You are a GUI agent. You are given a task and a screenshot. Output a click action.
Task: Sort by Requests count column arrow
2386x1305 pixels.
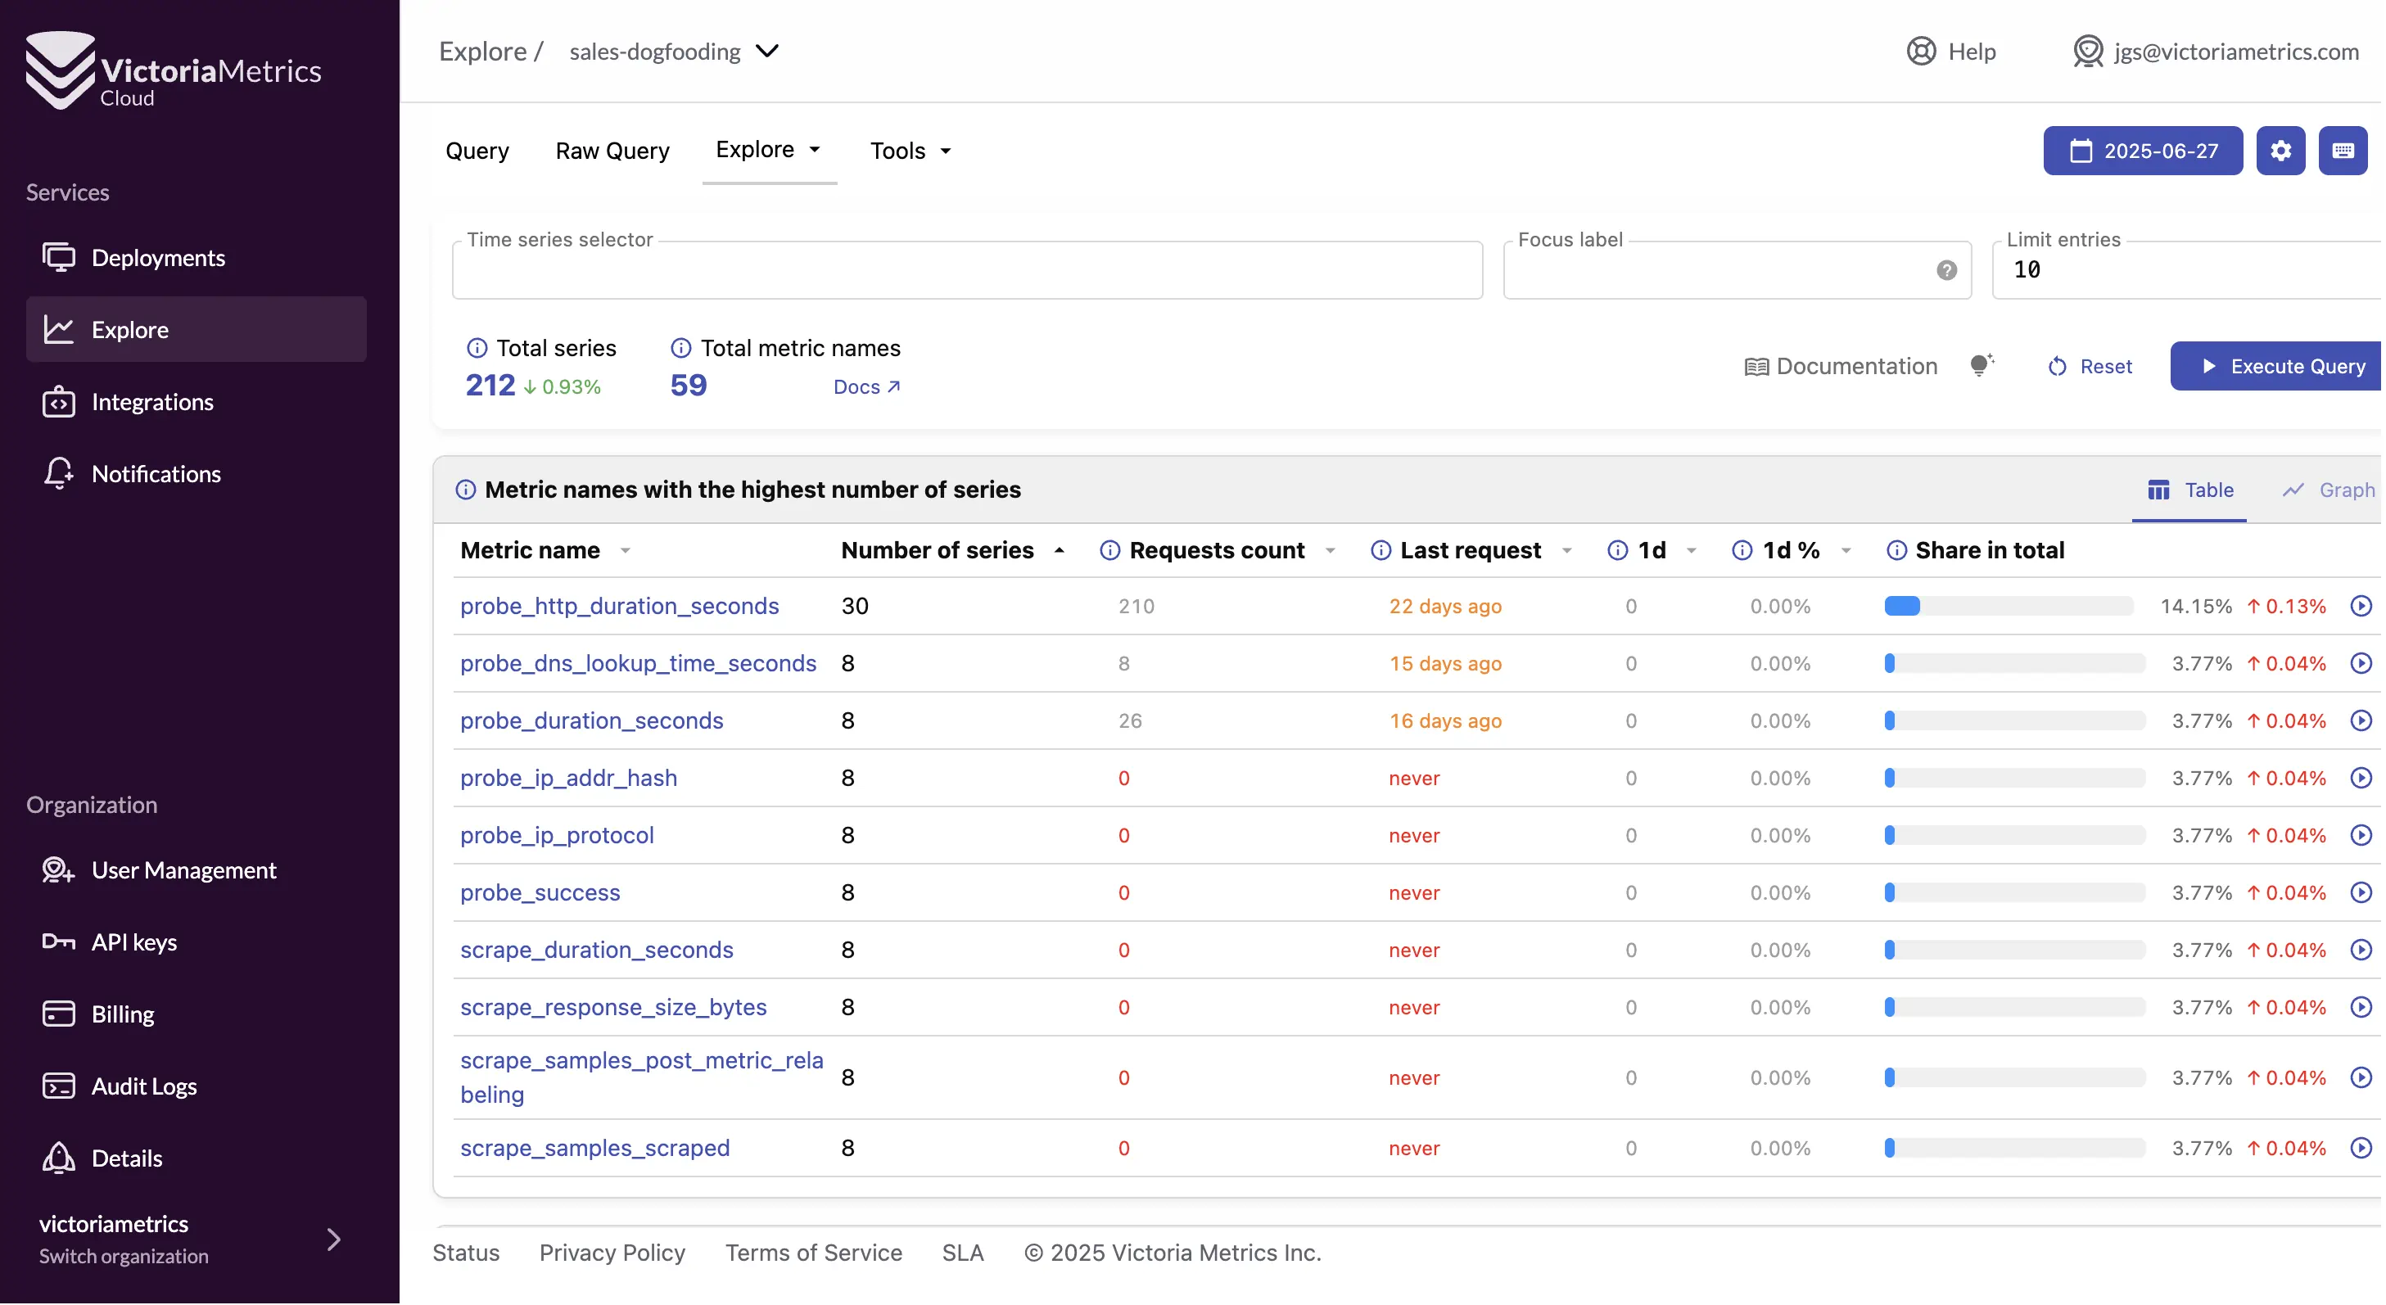click(x=1331, y=552)
